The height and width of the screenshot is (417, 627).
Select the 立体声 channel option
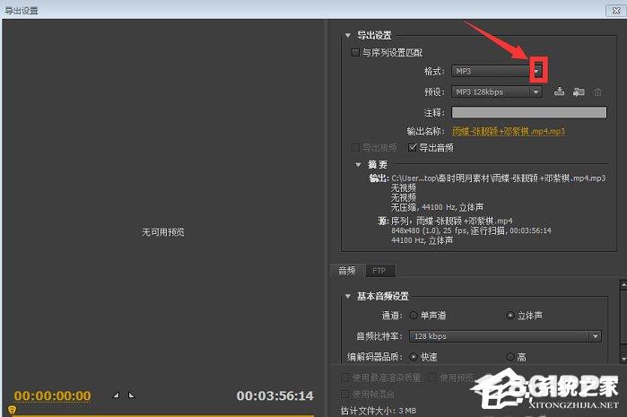coord(510,316)
